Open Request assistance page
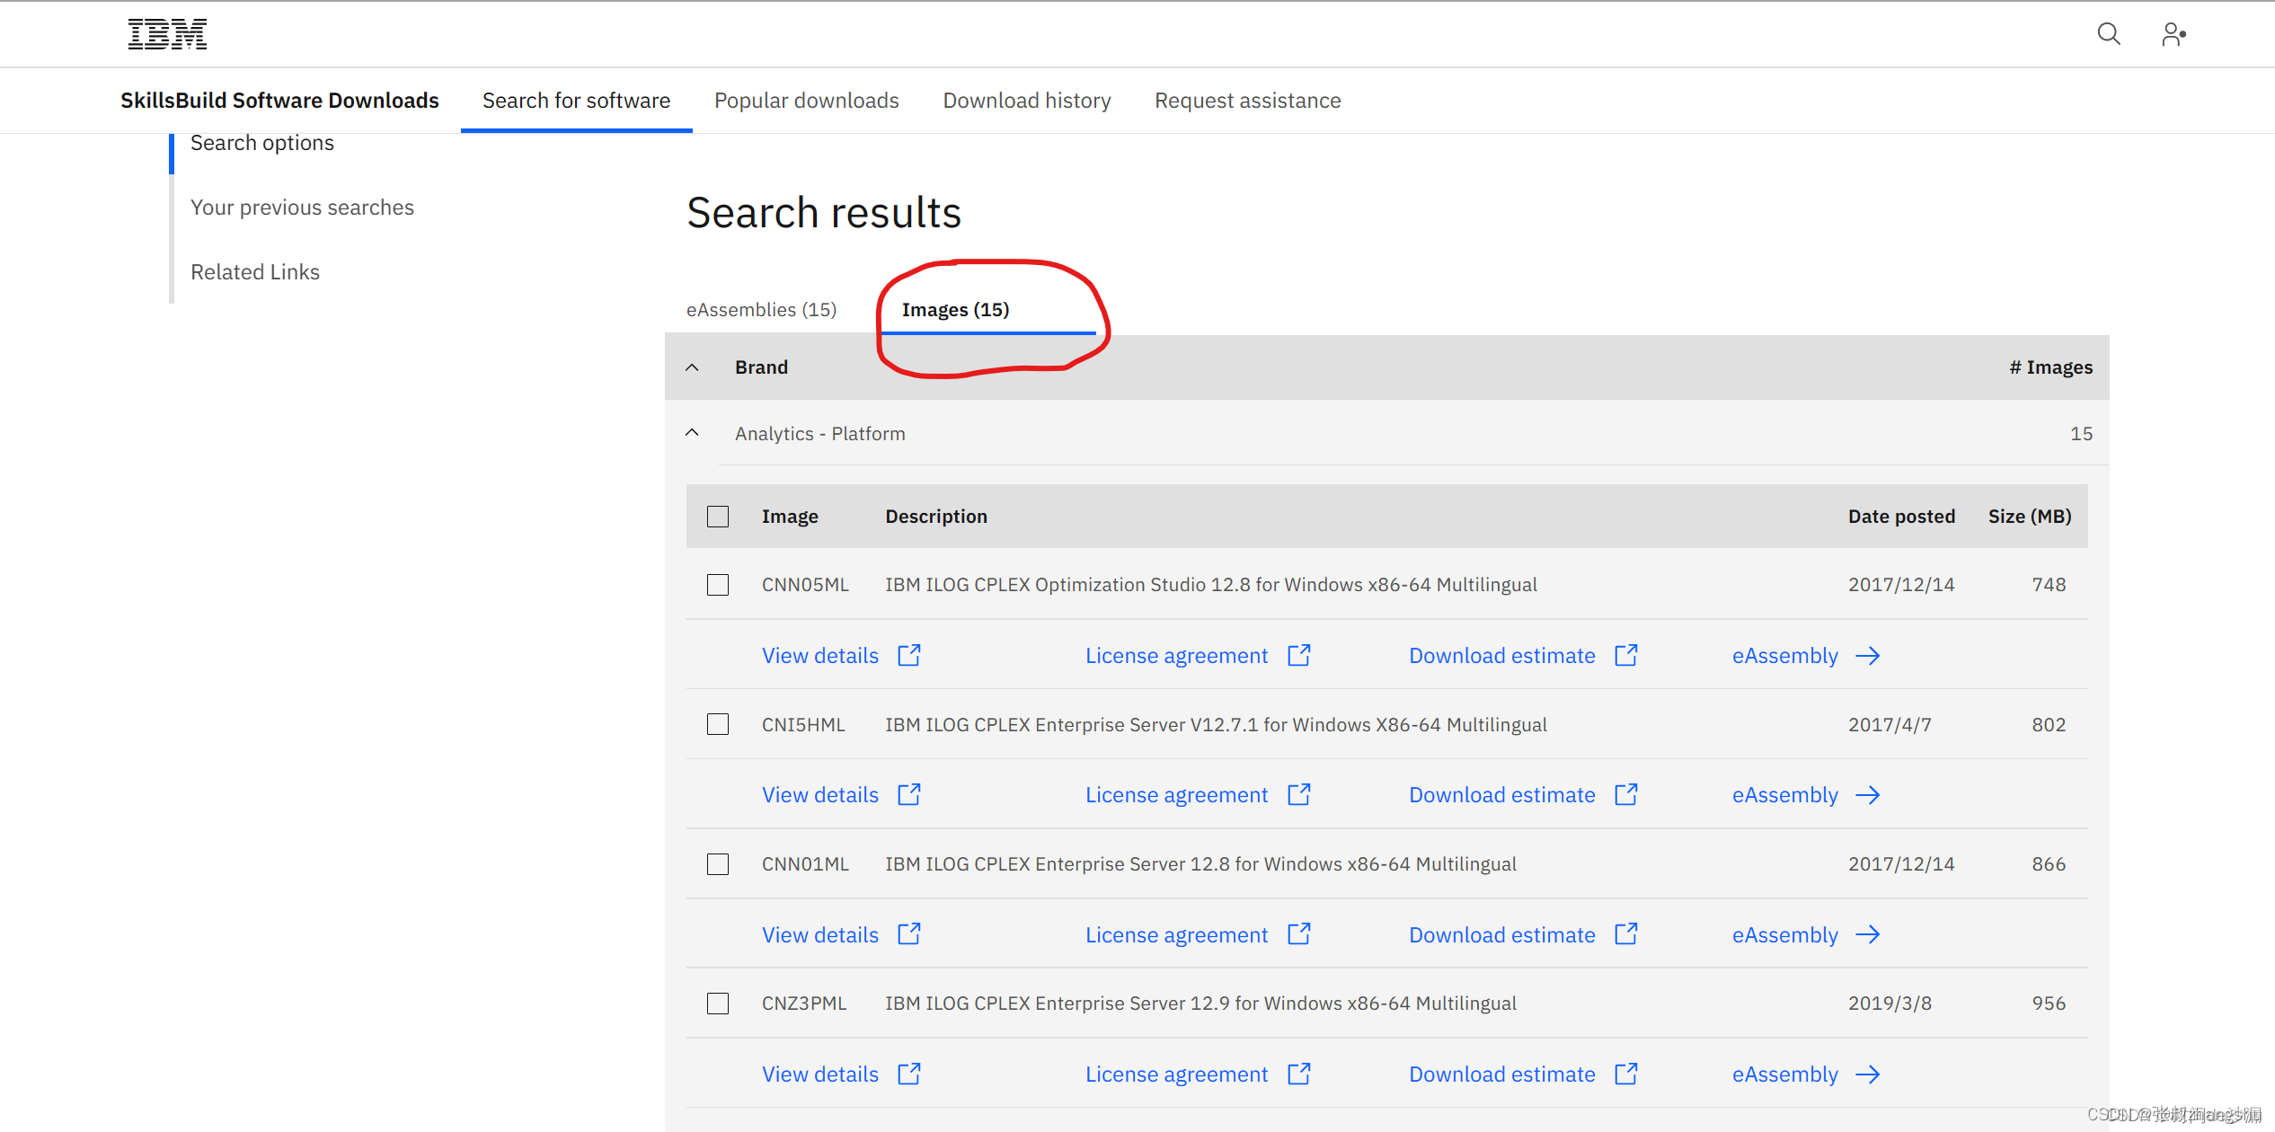This screenshot has width=2275, height=1132. point(1247,101)
